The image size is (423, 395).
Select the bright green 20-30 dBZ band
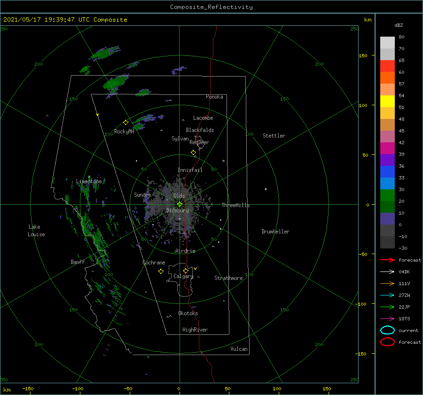387,195
